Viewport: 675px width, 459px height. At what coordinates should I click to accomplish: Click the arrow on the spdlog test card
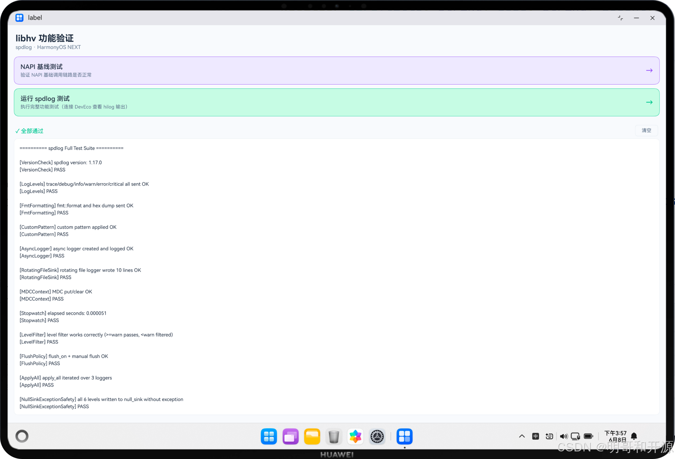pos(649,102)
